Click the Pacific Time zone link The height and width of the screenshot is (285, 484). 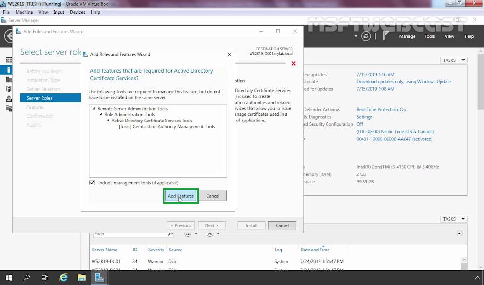pyautogui.click(x=395, y=131)
